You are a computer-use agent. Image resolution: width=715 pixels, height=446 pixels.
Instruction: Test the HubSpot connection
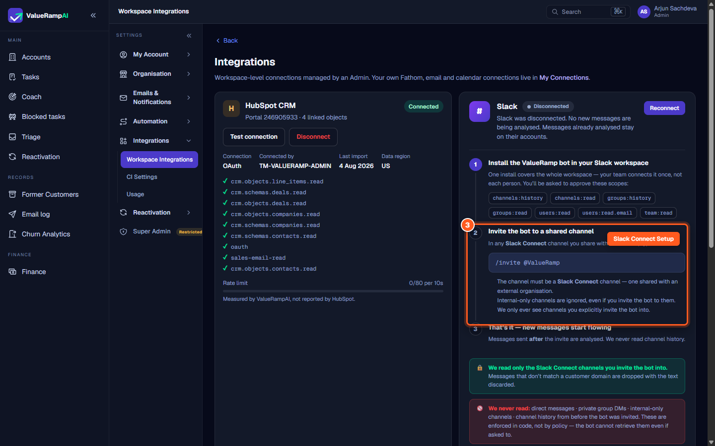[254, 137]
